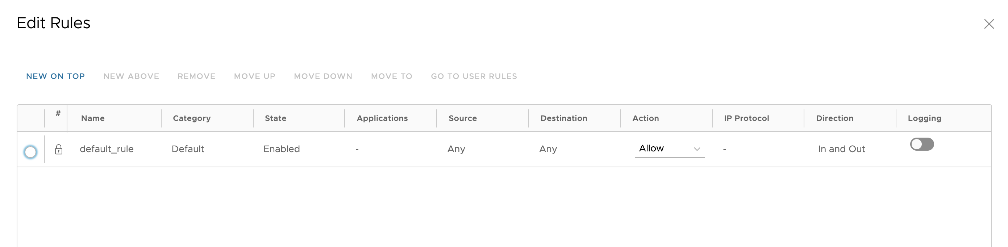Toggle logging for default_rule
Image resolution: width=1008 pixels, height=247 pixels.
(x=921, y=145)
